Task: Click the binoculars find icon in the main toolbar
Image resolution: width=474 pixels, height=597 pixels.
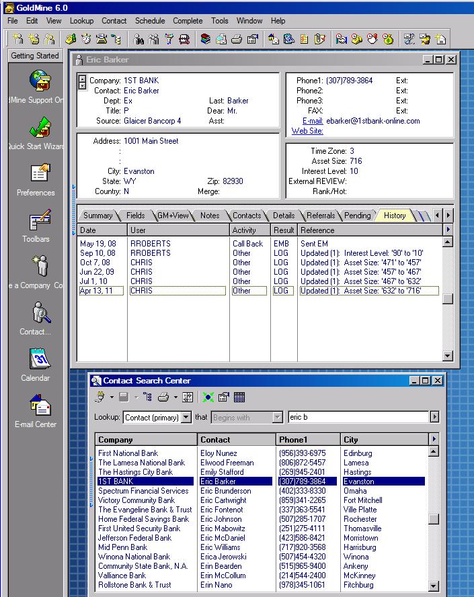Action: [x=139, y=39]
